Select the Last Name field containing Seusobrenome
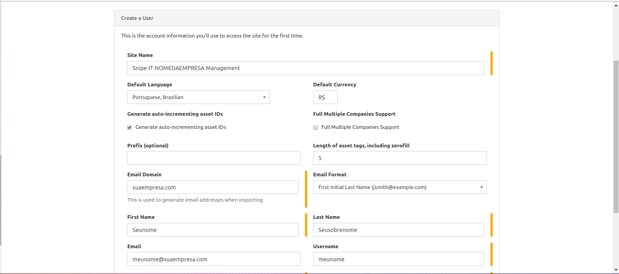619x274 pixels. click(x=399, y=230)
